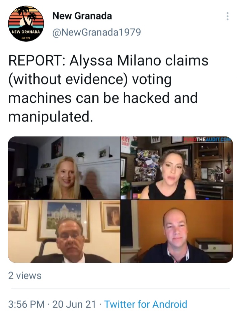Click Alyssa Milano in the tweet text
237x316 pixels.
pyautogui.click(x=115, y=61)
